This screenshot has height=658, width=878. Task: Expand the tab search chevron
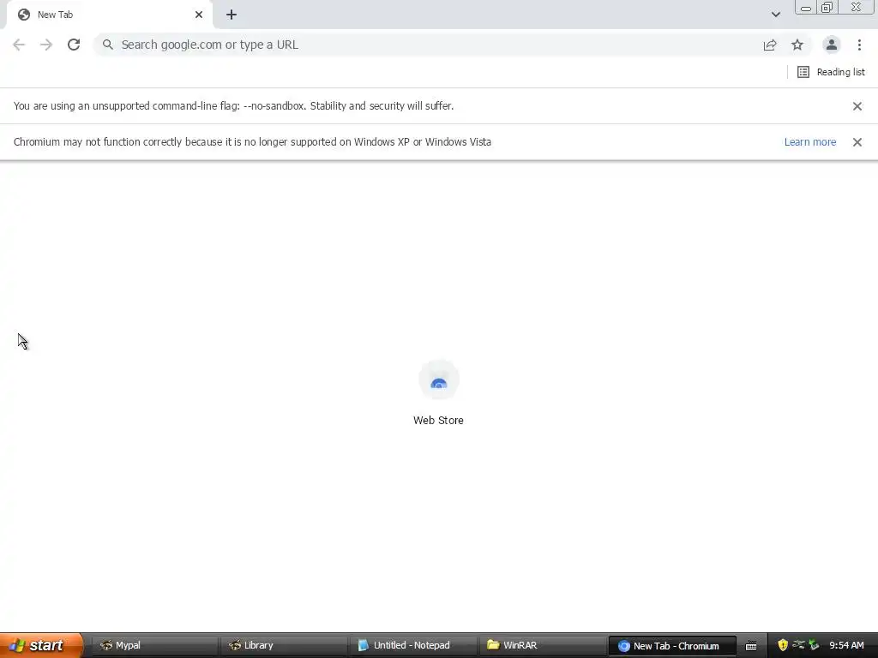(x=775, y=15)
